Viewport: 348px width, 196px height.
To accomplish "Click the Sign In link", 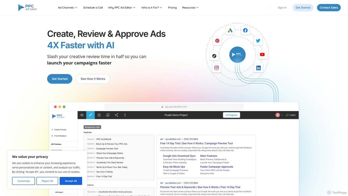I will click(x=282, y=8).
